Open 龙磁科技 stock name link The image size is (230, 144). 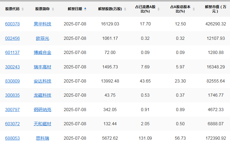[42, 95]
